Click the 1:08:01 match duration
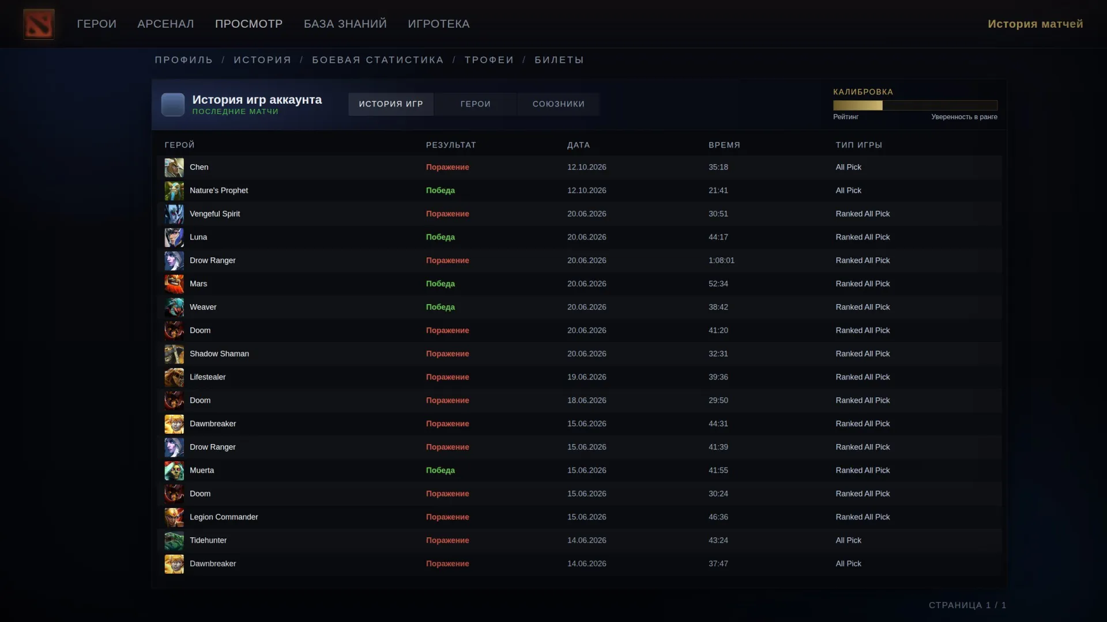 pyautogui.click(x=721, y=260)
